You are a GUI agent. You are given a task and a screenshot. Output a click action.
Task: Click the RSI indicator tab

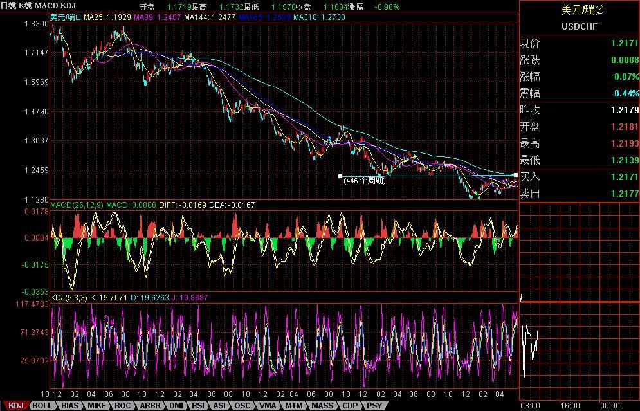[198, 406]
